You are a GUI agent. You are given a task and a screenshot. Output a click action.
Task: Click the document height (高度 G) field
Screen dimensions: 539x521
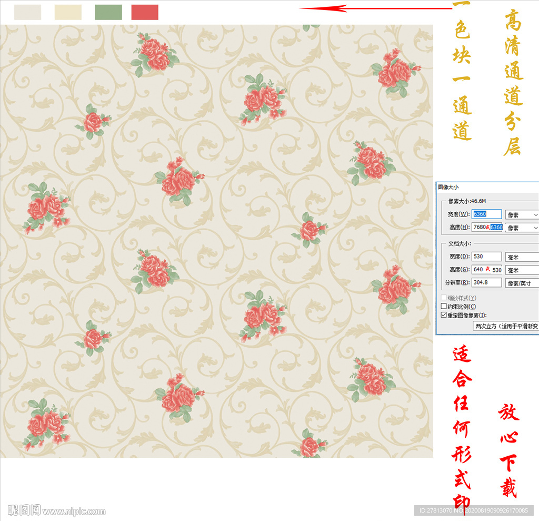click(x=487, y=269)
